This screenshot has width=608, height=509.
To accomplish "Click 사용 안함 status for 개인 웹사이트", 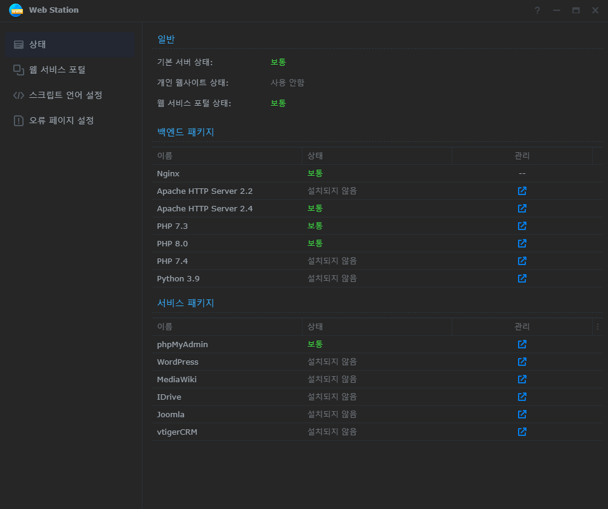I will click(x=287, y=83).
